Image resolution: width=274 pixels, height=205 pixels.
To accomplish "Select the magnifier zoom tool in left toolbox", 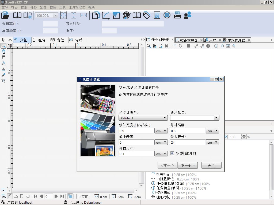I will tap(3, 46).
